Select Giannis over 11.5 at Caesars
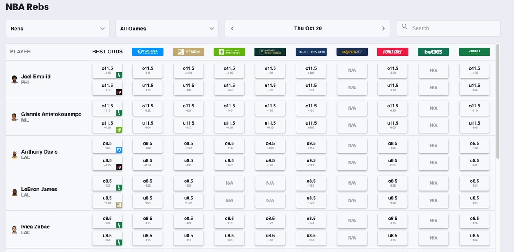This screenshot has width=514, height=252. coord(270,108)
